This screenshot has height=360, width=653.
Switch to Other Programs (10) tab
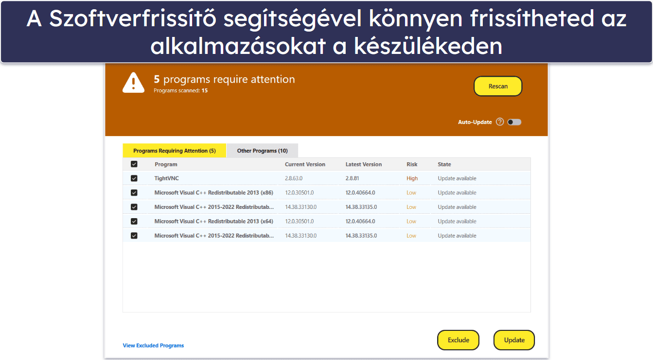[262, 151]
